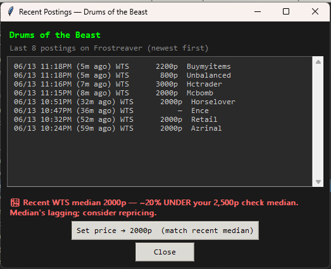
Task: Set price to 2000p matching recent median
Action: coord(165,230)
